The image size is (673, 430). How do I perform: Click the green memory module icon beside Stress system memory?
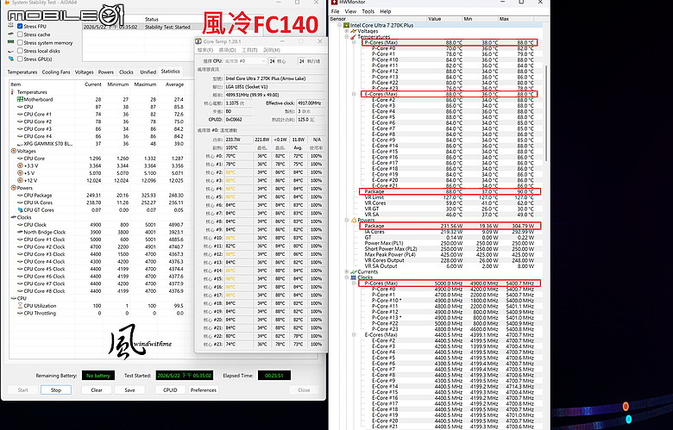(x=11, y=42)
